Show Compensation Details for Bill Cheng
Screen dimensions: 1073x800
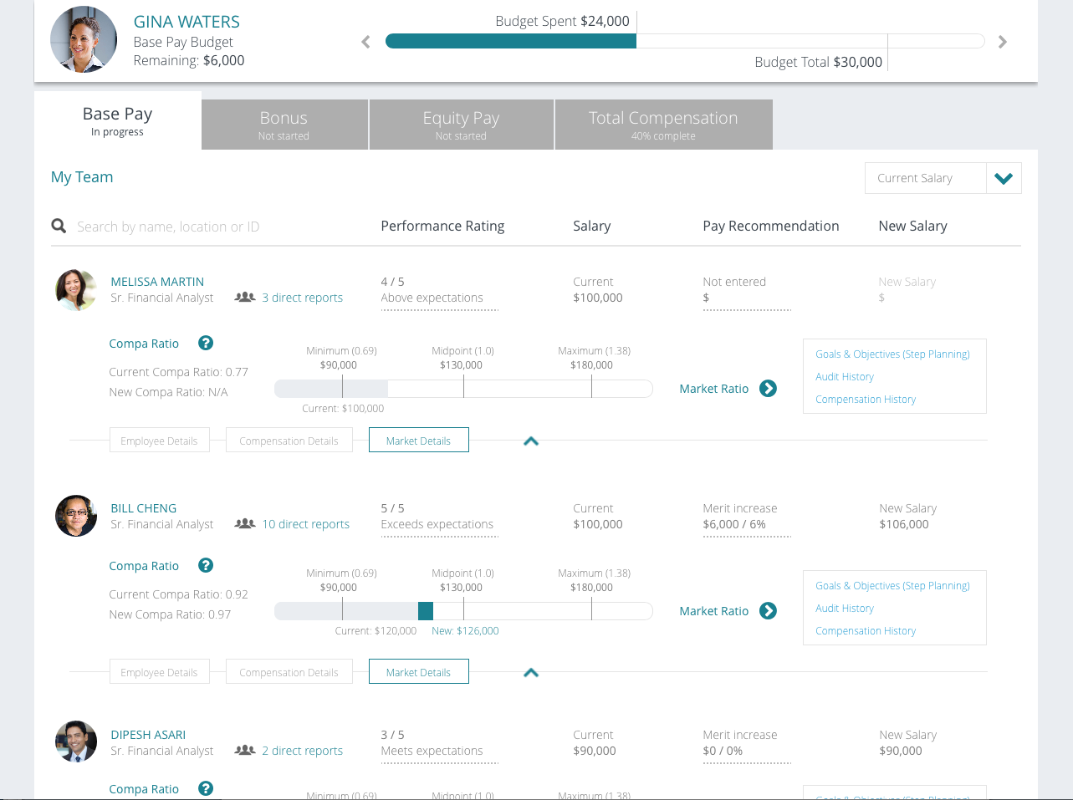[289, 672]
